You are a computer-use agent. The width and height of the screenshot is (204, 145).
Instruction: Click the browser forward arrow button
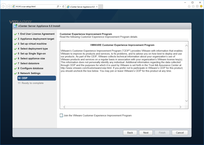coord(9,6)
